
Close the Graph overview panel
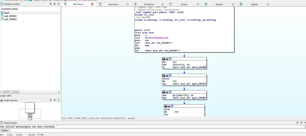click(58, 100)
